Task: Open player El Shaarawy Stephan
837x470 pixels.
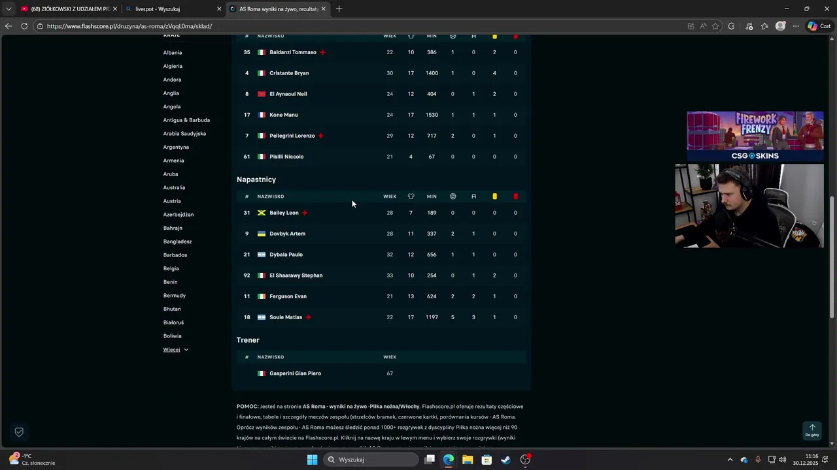Action: [296, 275]
